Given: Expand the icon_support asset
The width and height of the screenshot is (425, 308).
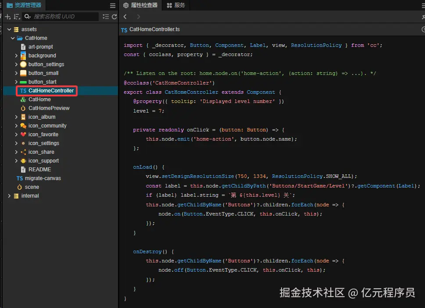Looking at the screenshot, I should pyautogui.click(x=16, y=161).
